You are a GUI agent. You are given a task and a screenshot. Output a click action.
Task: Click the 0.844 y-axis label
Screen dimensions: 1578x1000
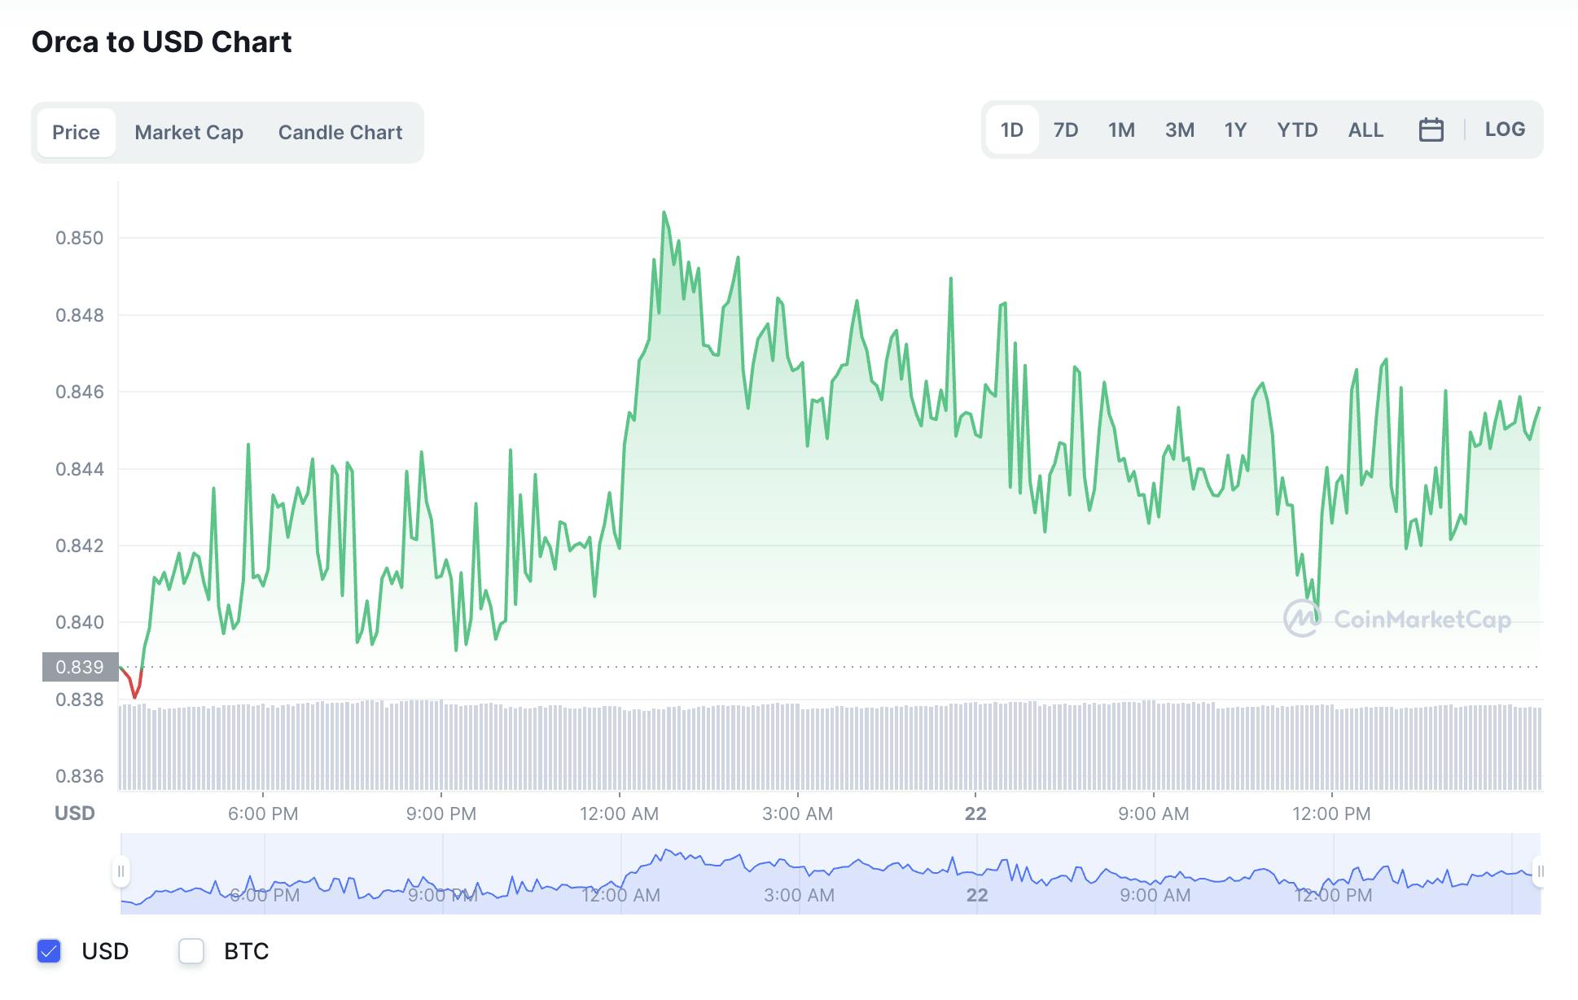click(80, 469)
